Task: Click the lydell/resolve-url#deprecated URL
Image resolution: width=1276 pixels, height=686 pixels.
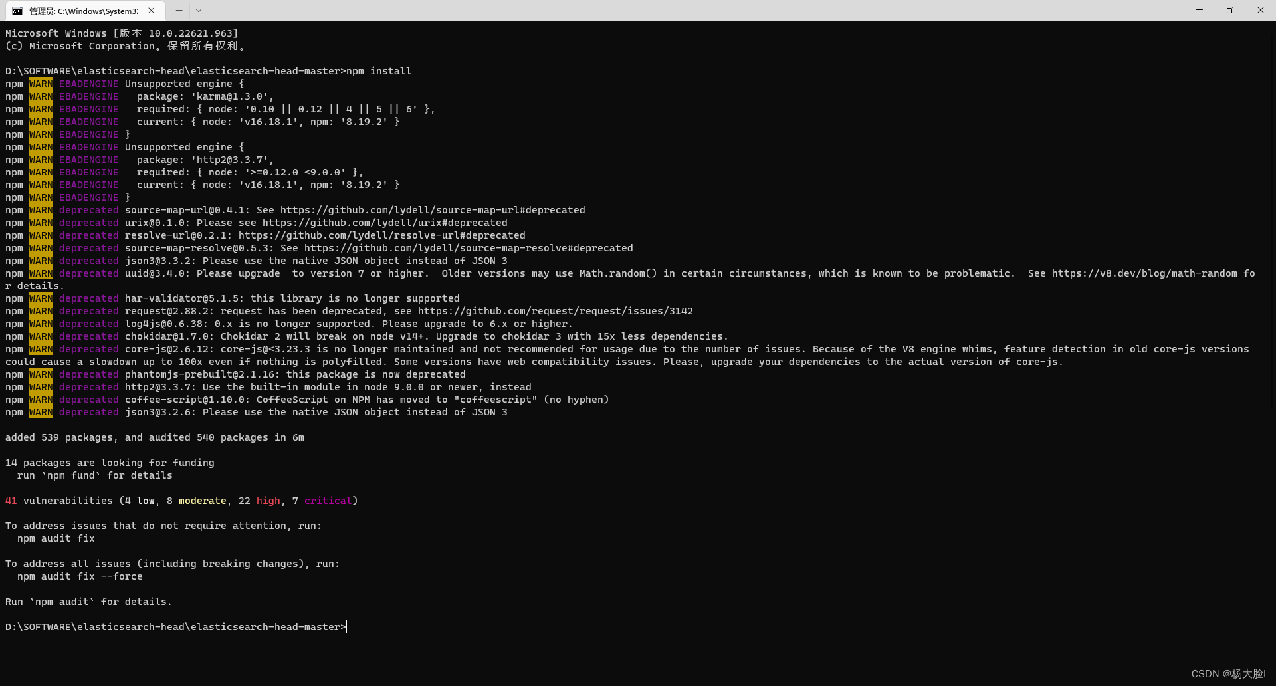Action: pos(381,235)
